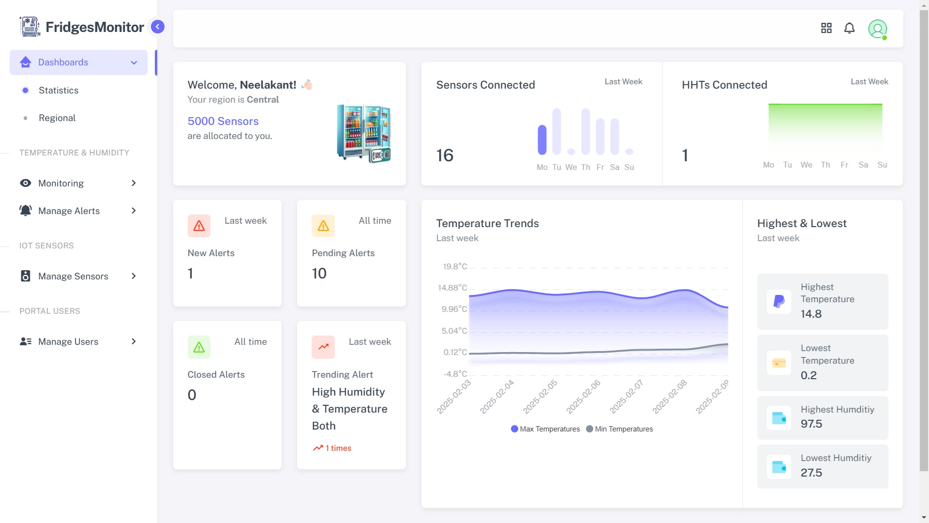Click the Monday bar in Sensors chart
Viewport: 929px width, 523px height.
[542, 140]
